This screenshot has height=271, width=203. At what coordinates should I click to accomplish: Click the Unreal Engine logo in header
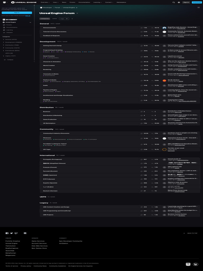[x=24, y=2]
